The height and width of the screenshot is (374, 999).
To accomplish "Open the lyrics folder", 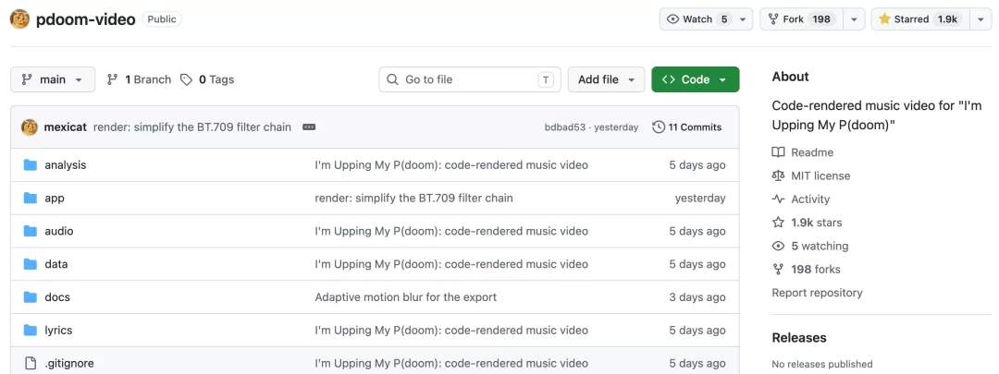I will point(58,331).
